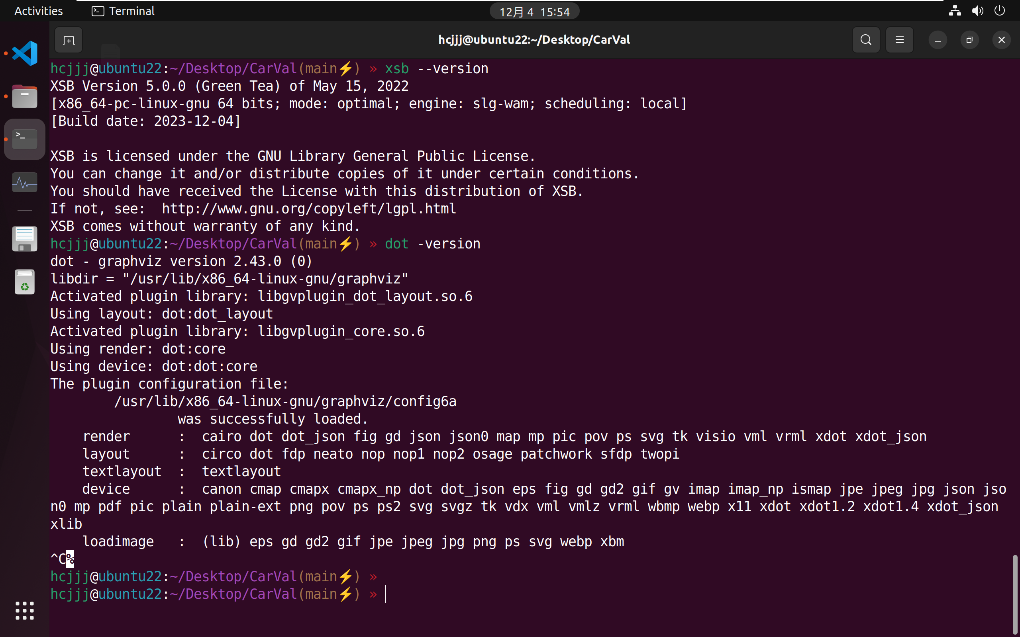Click the terminal search icon
1020x637 pixels.
pos(866,40)
